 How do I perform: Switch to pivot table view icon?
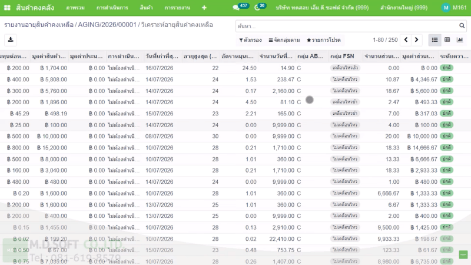tap(447, 39)
